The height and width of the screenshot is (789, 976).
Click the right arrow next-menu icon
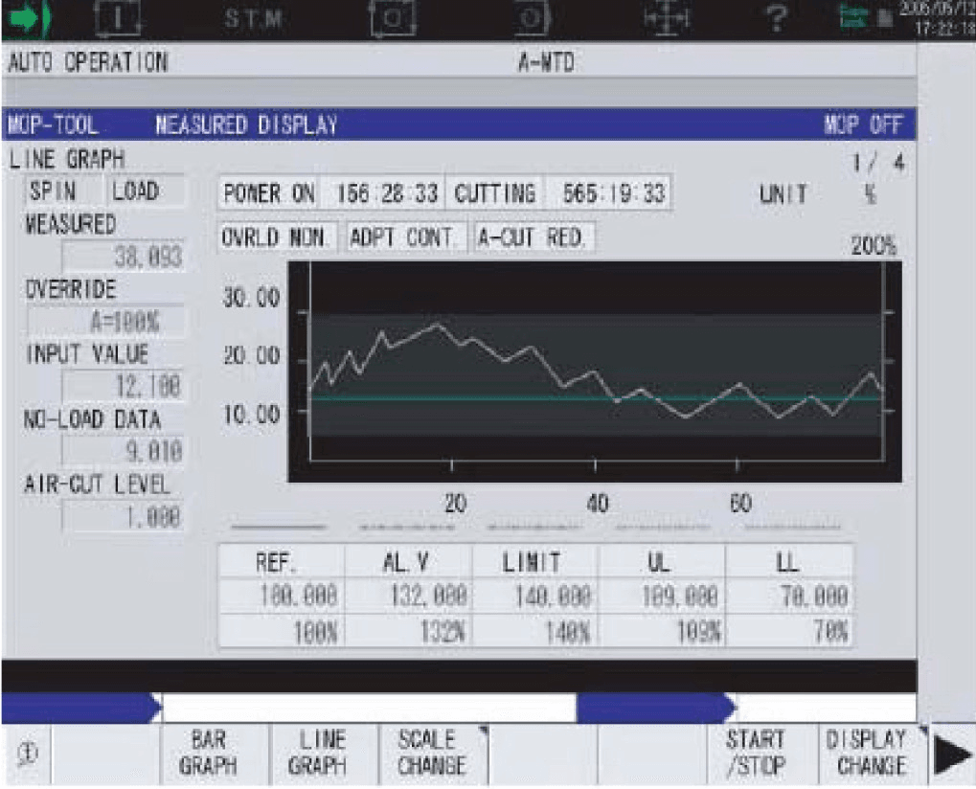tap(951, 755)
